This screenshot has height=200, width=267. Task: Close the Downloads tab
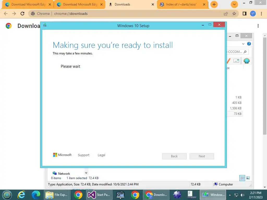(x=153, y=5)
